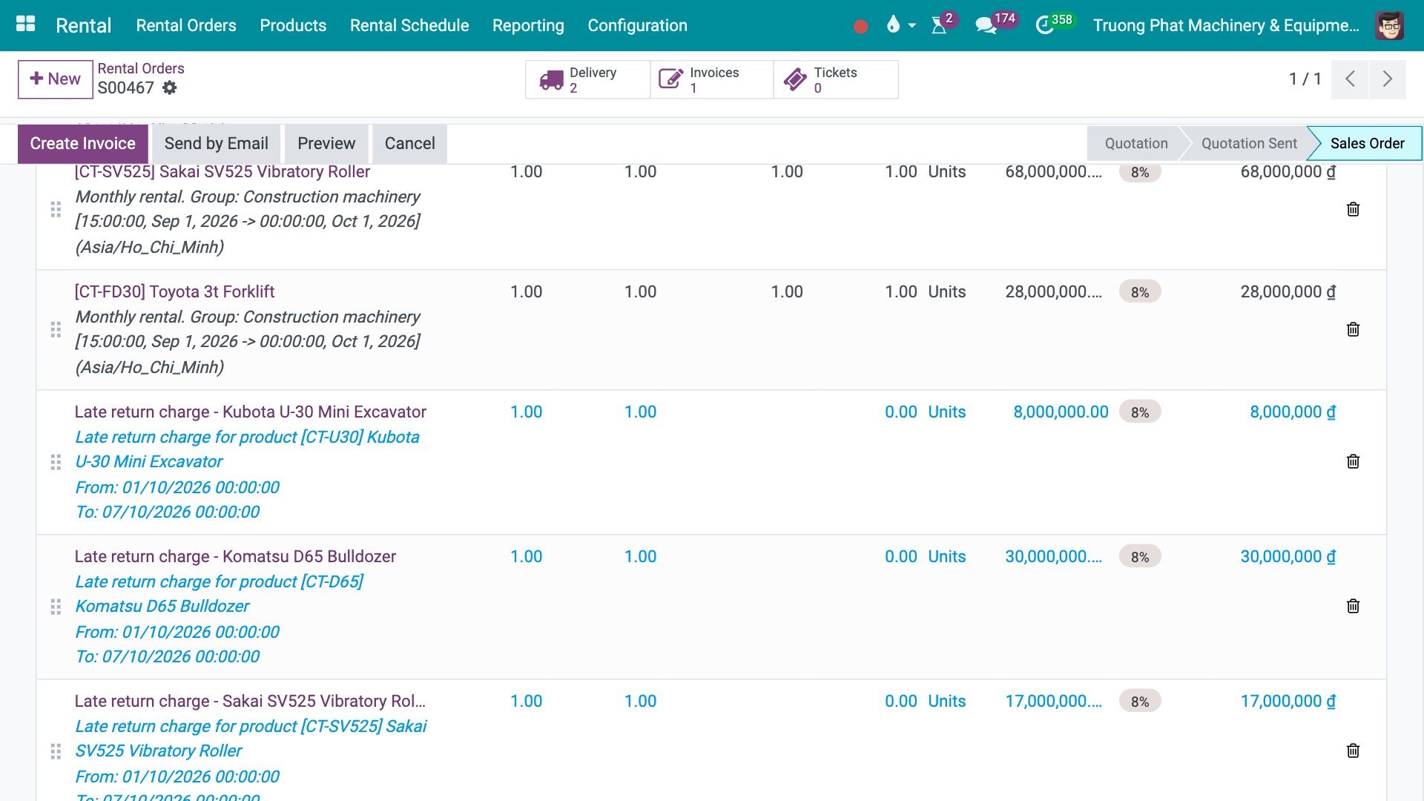1424x801 pixels.
Task: Open [CT-FD30] Toyota 3t Forklift product link
Action: pos(174,291)
